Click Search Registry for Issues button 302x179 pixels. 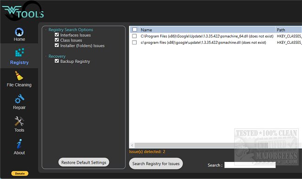(156, 164)
